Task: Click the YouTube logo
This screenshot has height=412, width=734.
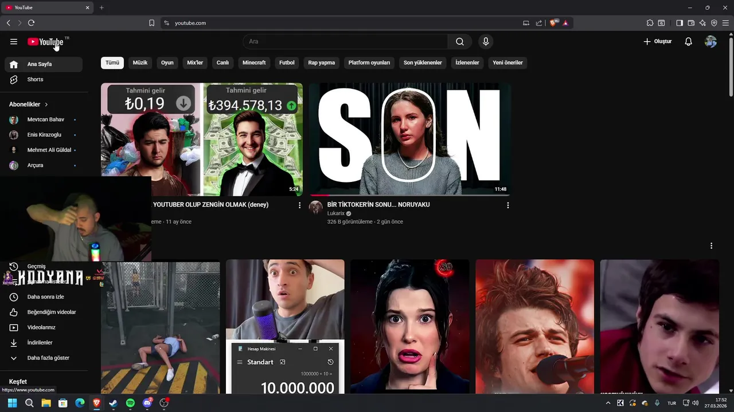Action: click(45, 42)
